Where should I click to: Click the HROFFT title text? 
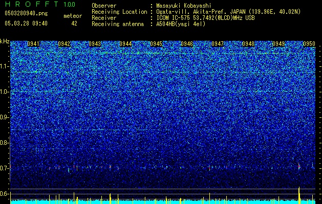tap(32, 4)
